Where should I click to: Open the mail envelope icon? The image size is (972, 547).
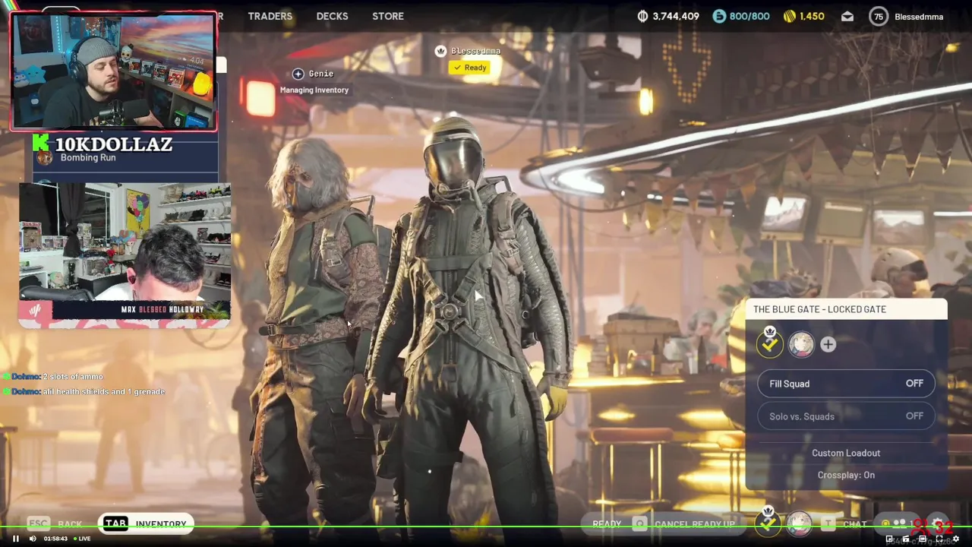(847, 16)
